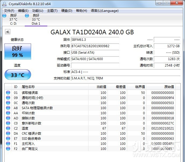
Task: Click the firmware field SBFM61.3
Action: click(x=95, y=40)
